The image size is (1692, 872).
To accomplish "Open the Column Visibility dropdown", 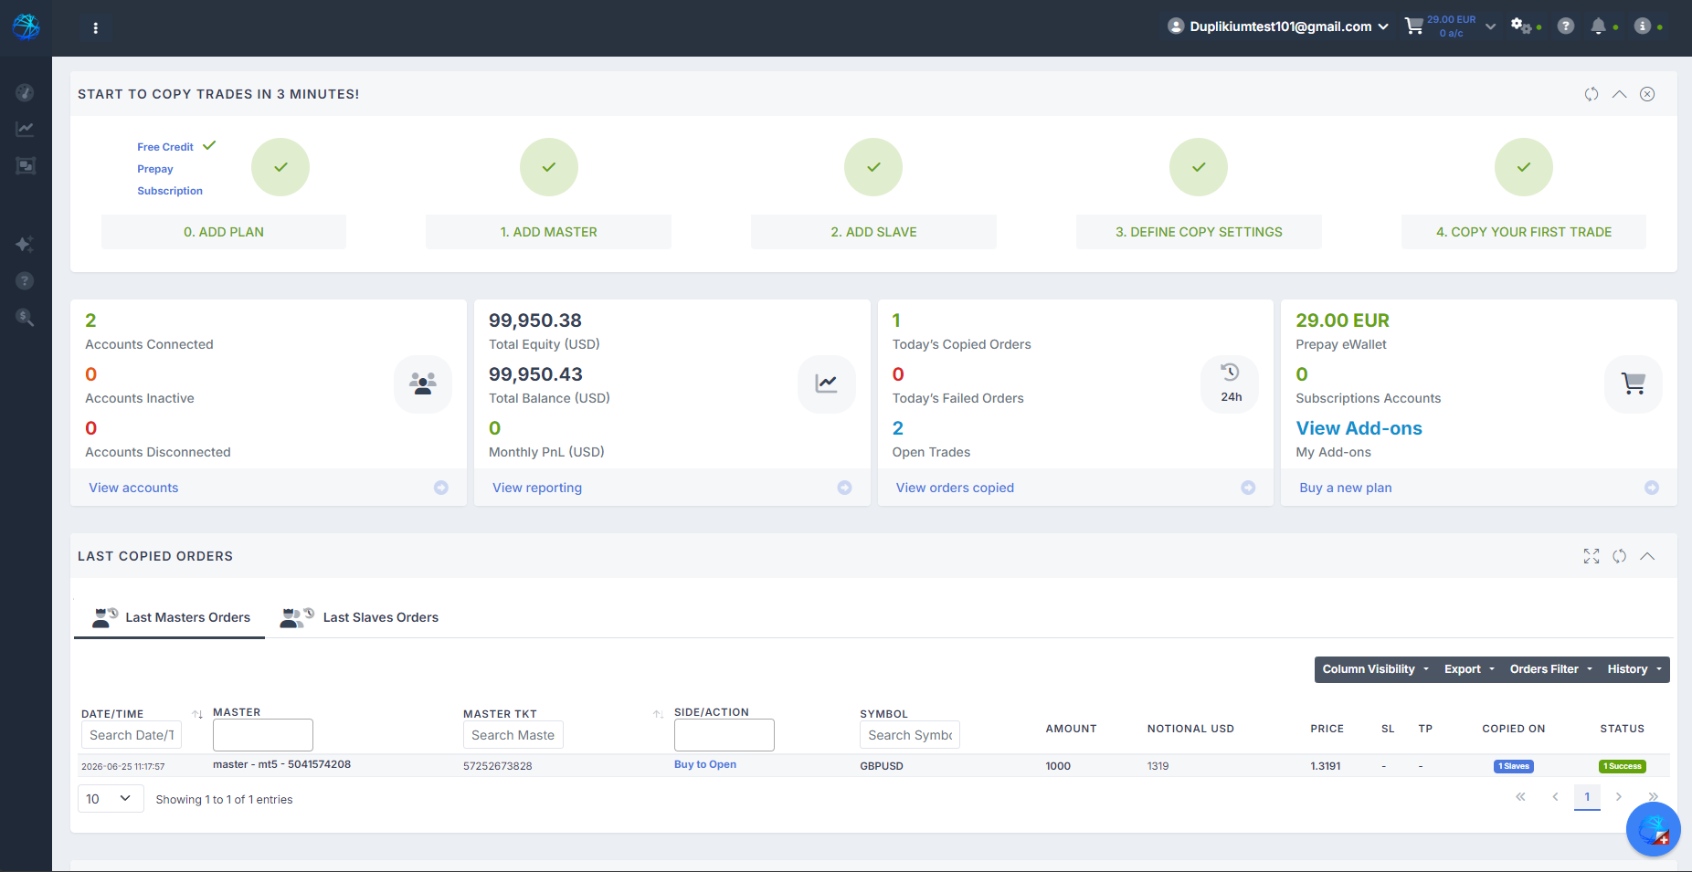I will coord(1375,669).
